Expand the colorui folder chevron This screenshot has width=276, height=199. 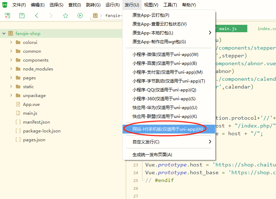click(11, 42)
